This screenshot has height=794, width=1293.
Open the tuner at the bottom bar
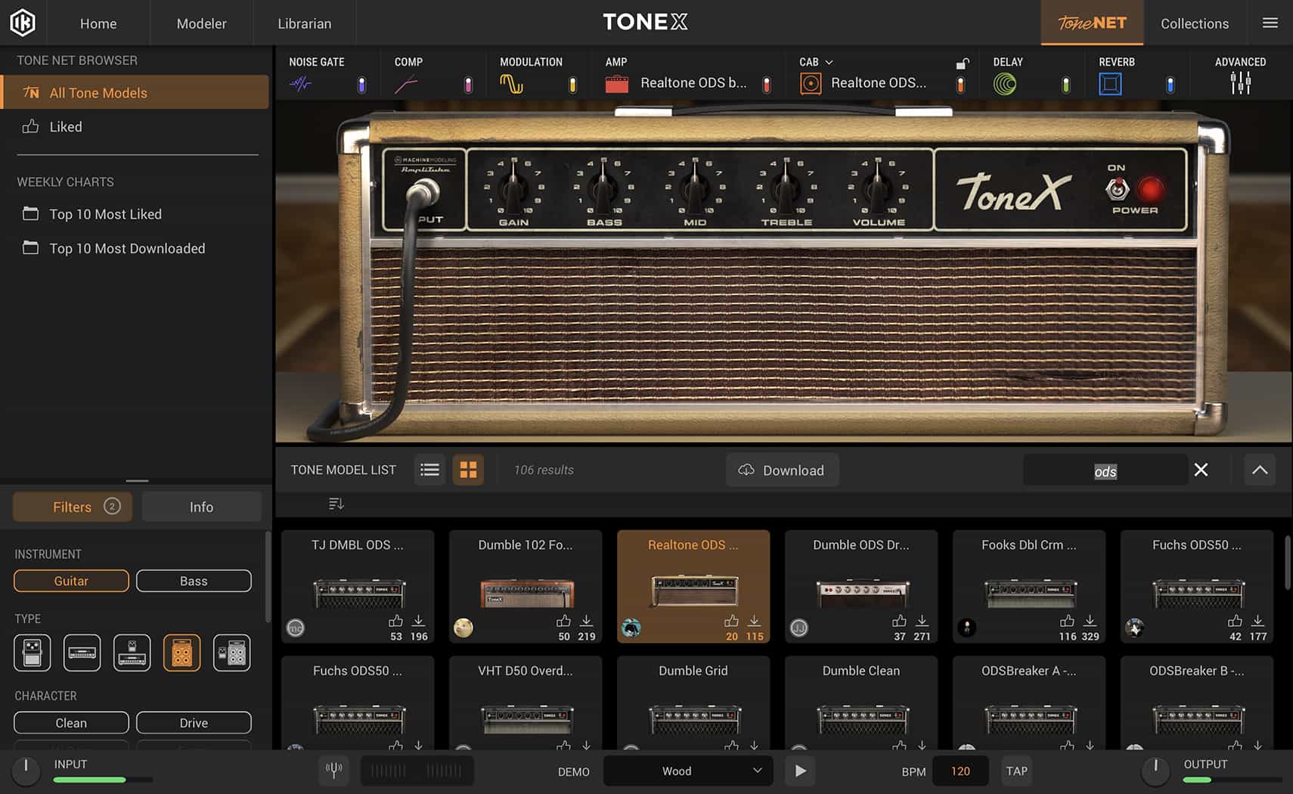[333, 771]
